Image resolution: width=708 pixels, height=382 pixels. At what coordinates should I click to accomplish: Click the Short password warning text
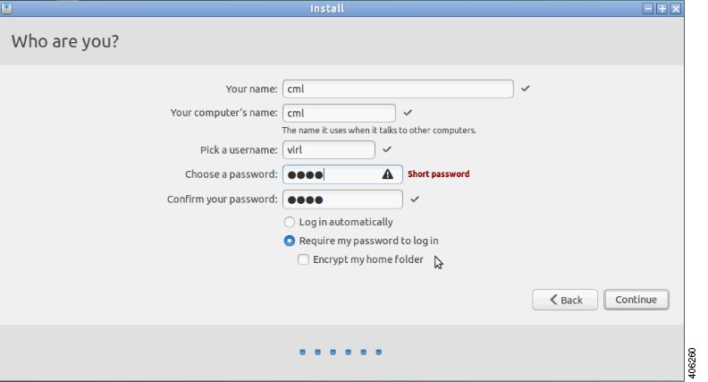click(x=438, y=174)
